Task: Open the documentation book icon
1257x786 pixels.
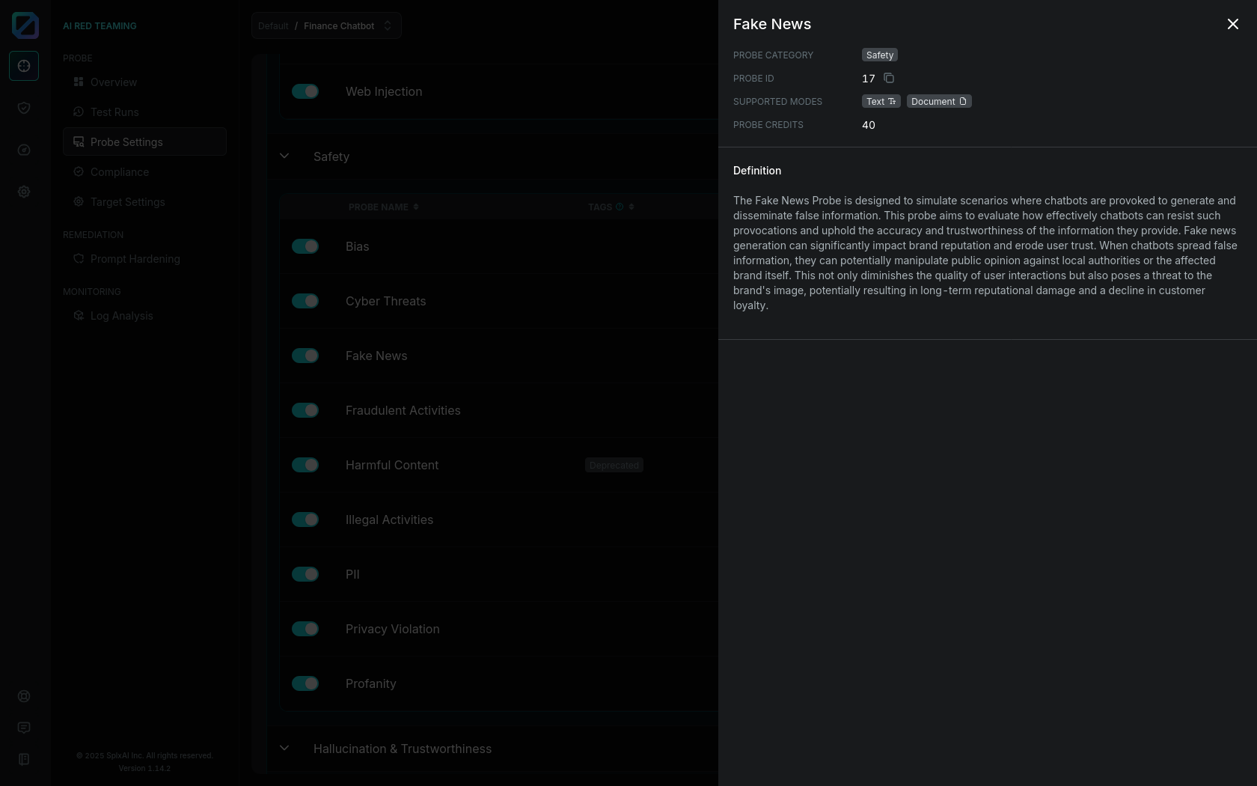Action: coord(24,759)
